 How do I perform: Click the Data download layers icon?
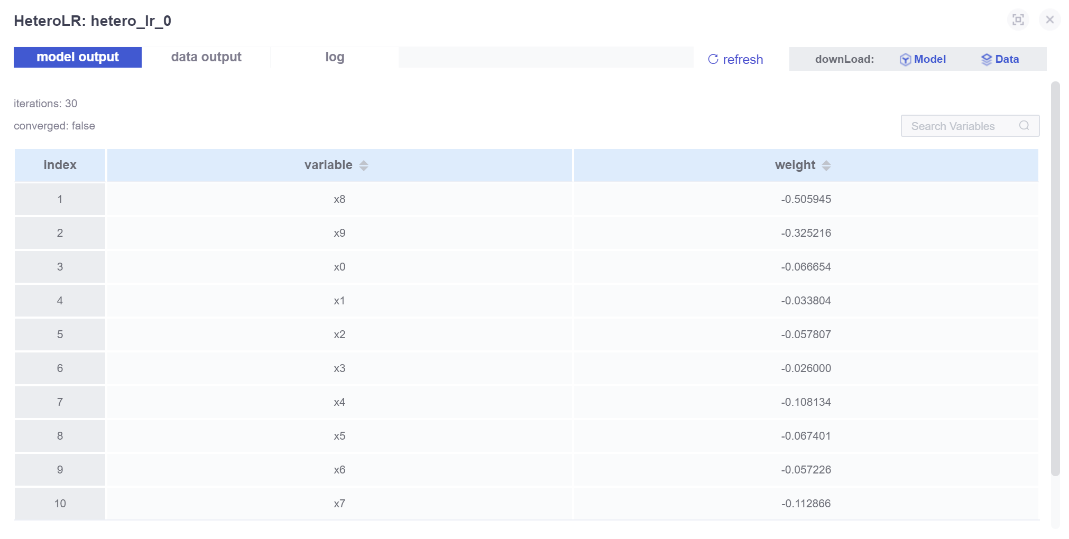[986, 60]
